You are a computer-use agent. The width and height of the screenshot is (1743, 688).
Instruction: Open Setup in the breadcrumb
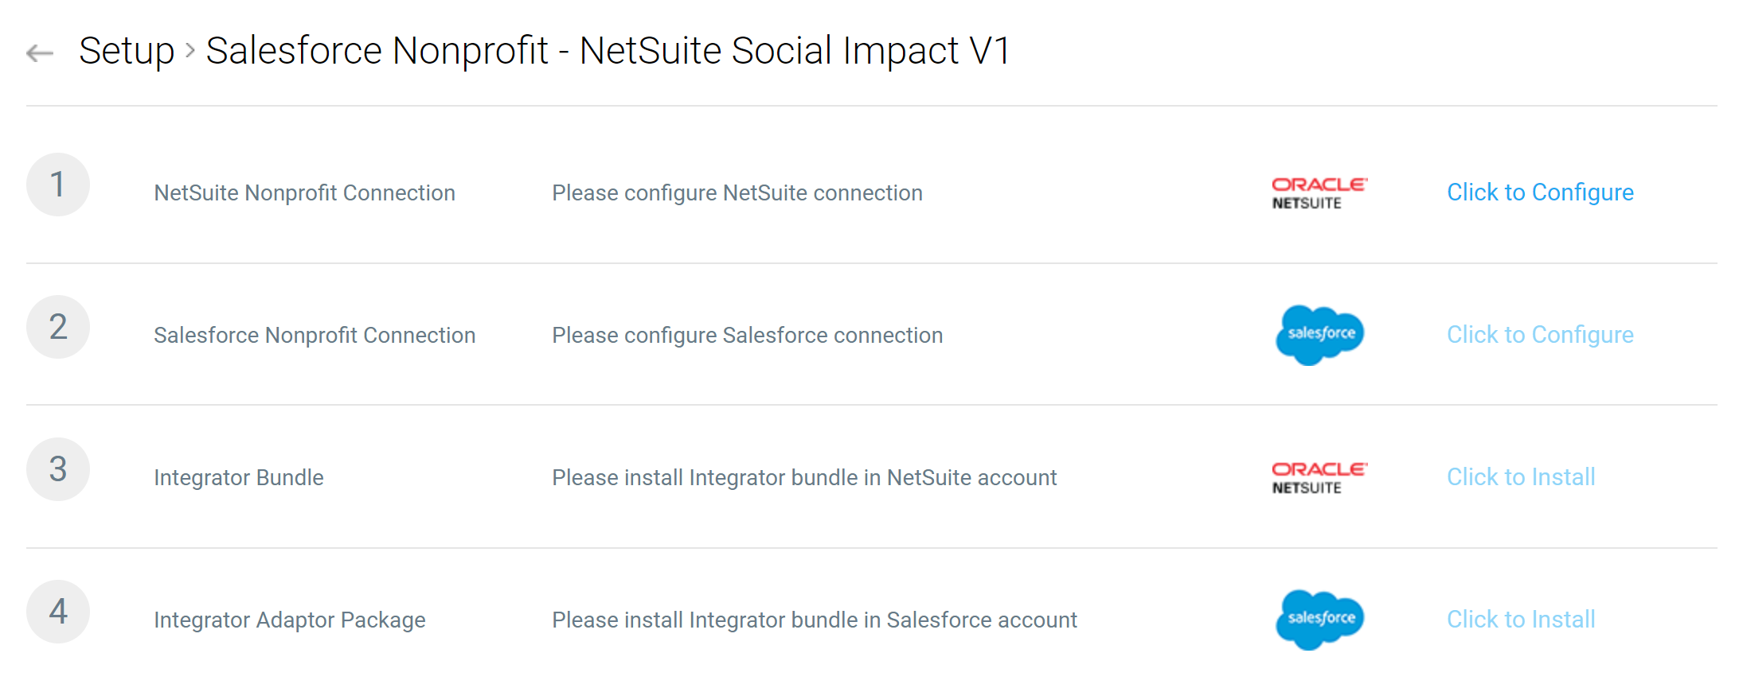(x=127, y=52)
